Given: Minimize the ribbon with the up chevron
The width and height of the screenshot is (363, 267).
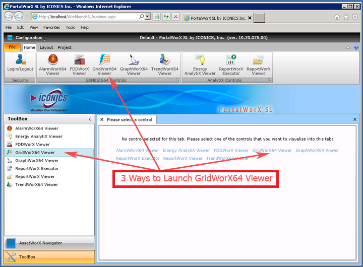Looking at the screenshot, I should [348, 47].
